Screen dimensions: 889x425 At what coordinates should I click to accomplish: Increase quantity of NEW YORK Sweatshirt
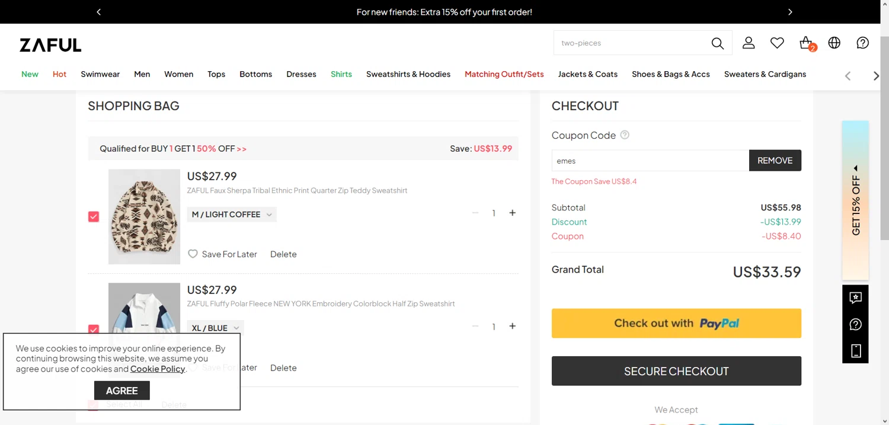point(512,326)
